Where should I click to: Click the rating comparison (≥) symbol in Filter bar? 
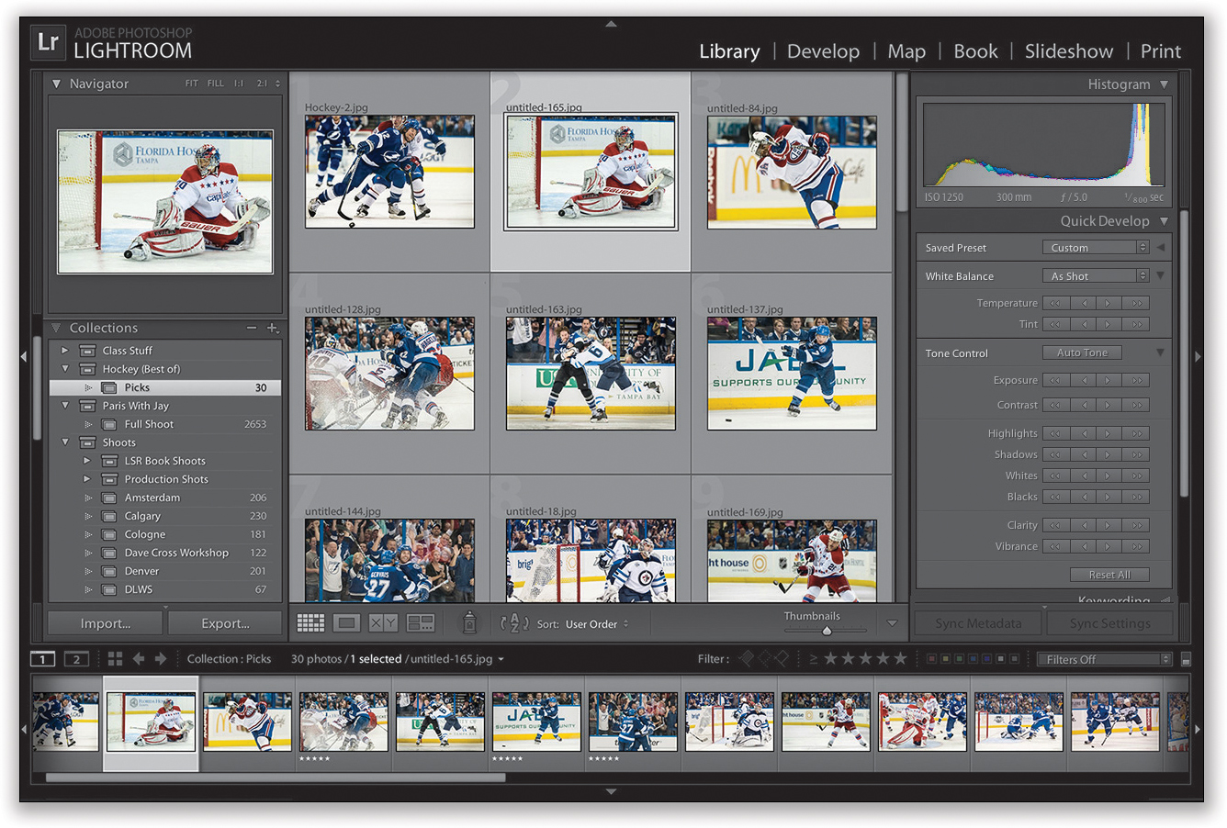(813, 659)
